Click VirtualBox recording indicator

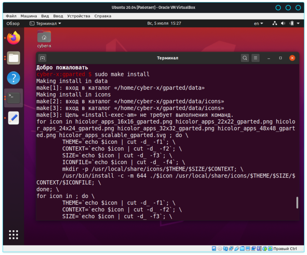pos(253,249)
